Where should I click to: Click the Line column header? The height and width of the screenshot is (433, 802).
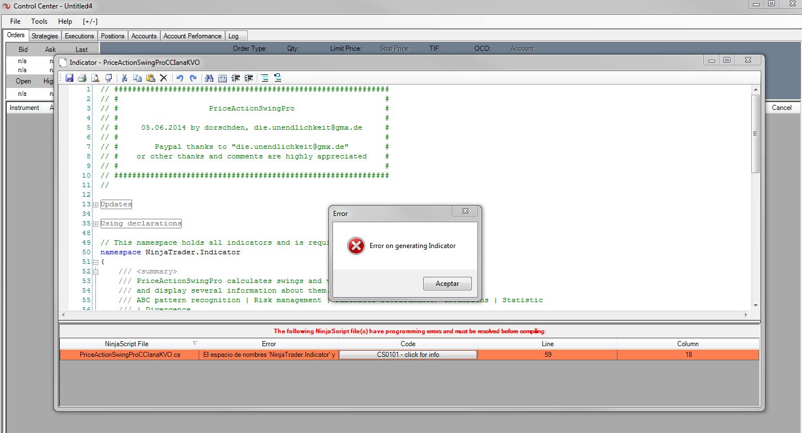point(547,343)
